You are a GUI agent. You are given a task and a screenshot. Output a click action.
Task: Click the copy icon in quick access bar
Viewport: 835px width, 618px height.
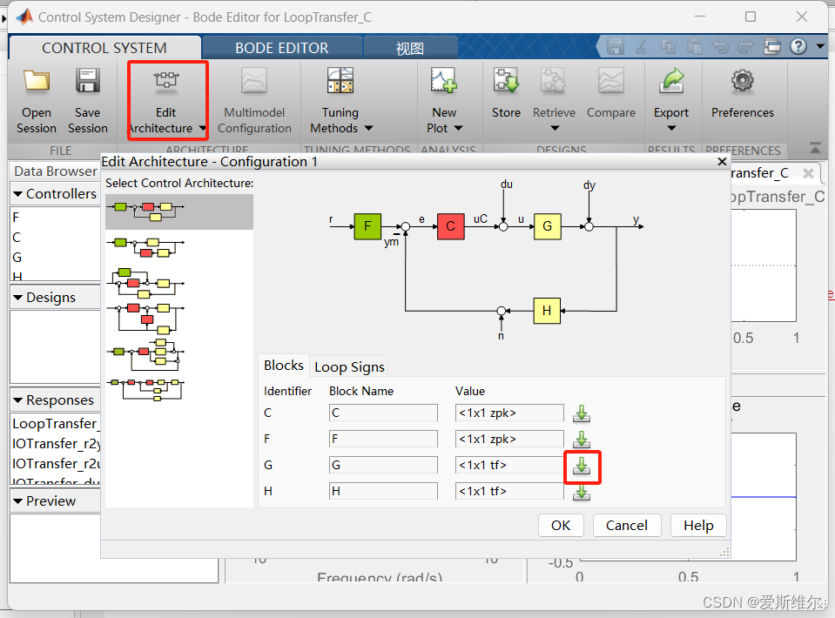[668, 47]
